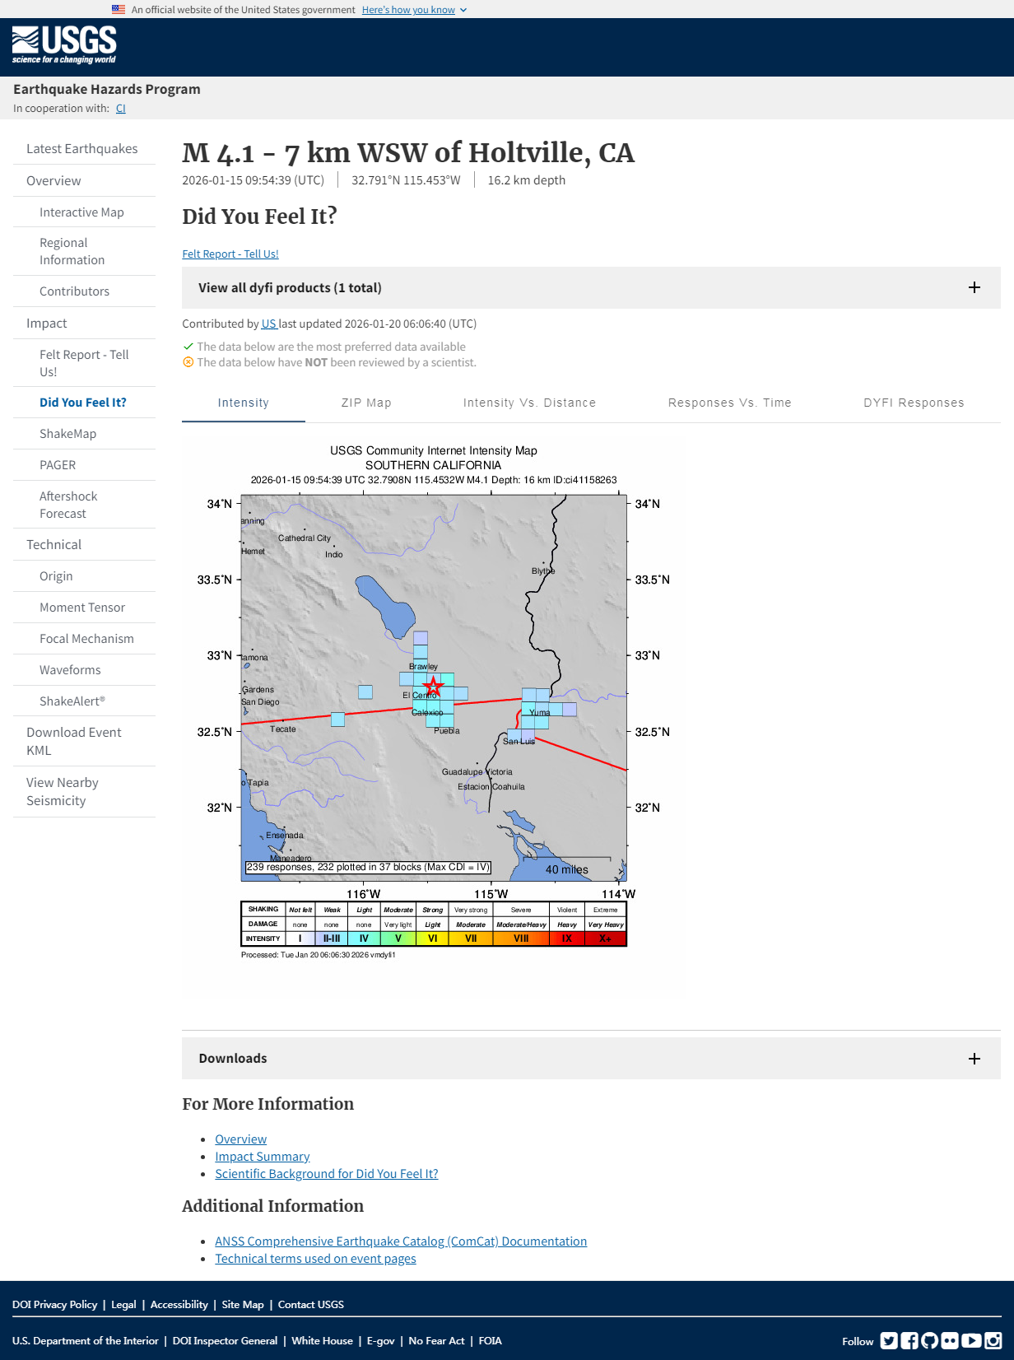The height and width of the screenshot is (1360, 1014).
Task: Click the USGS logo in header
Action: [64, 45]
